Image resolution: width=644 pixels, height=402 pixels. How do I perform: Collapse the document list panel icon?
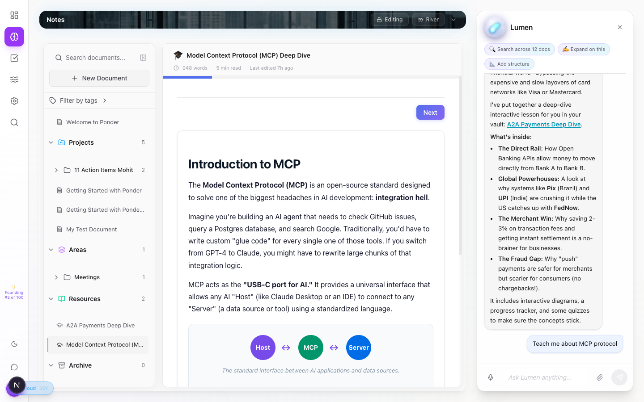(143, 58)
